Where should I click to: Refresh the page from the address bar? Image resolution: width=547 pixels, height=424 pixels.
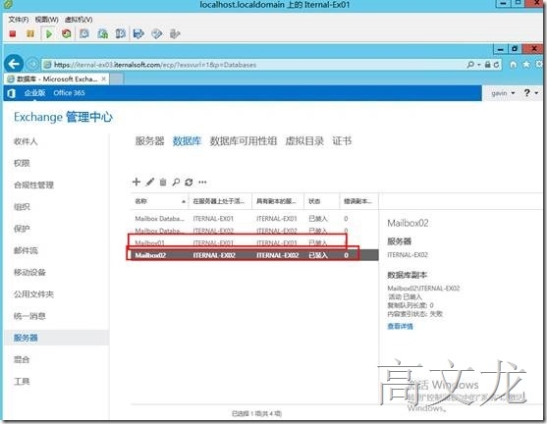click(x=496, y=65)
